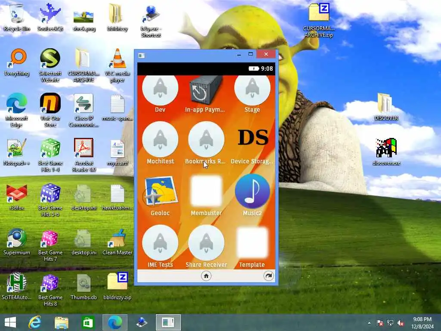Select the discover.exe icon
This screenshot has width=441, height=331.
pos(386,152)
